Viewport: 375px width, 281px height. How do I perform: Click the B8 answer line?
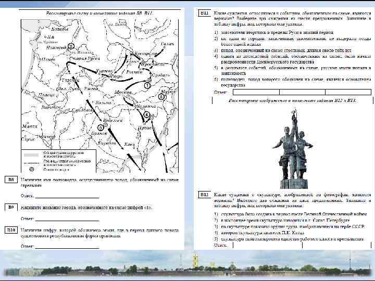tap(67, 197)
